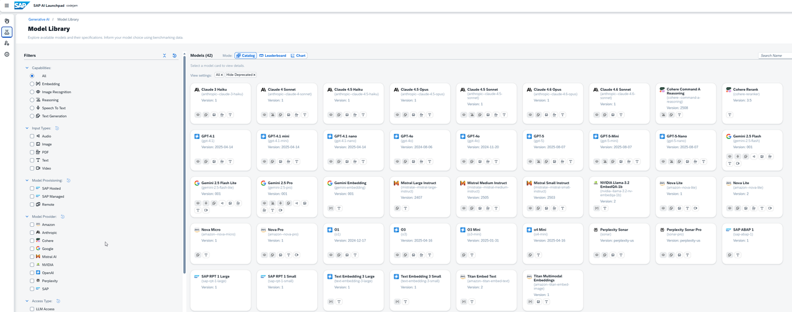Collapse the Access Type filter section
The height and width of the screenshot is (312, 792).
coord(27,301)
